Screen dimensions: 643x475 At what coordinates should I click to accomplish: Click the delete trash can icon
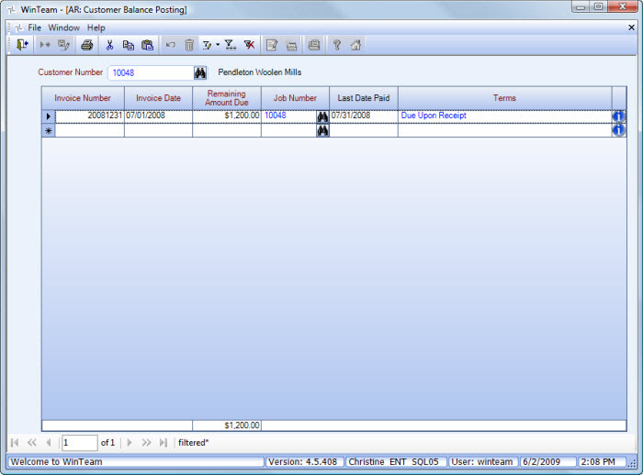189,45
